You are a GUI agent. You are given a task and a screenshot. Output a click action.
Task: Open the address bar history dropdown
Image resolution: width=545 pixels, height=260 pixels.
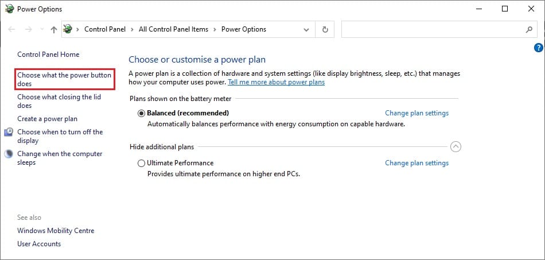coord(307,30)
